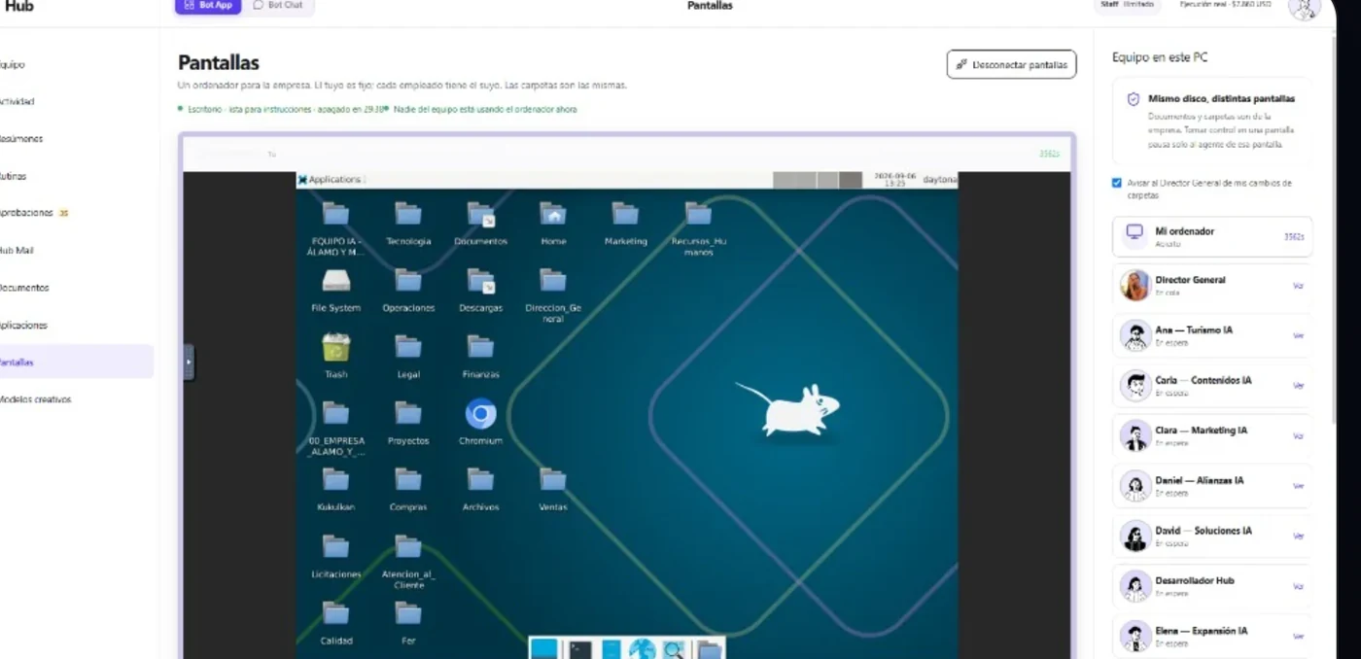Click the user avatar in the top bar
Viewport: 1361px width, 659px height.
pos(1304,8)
